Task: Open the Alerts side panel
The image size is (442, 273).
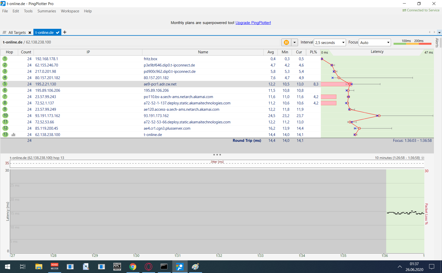Action: (437, 42)
